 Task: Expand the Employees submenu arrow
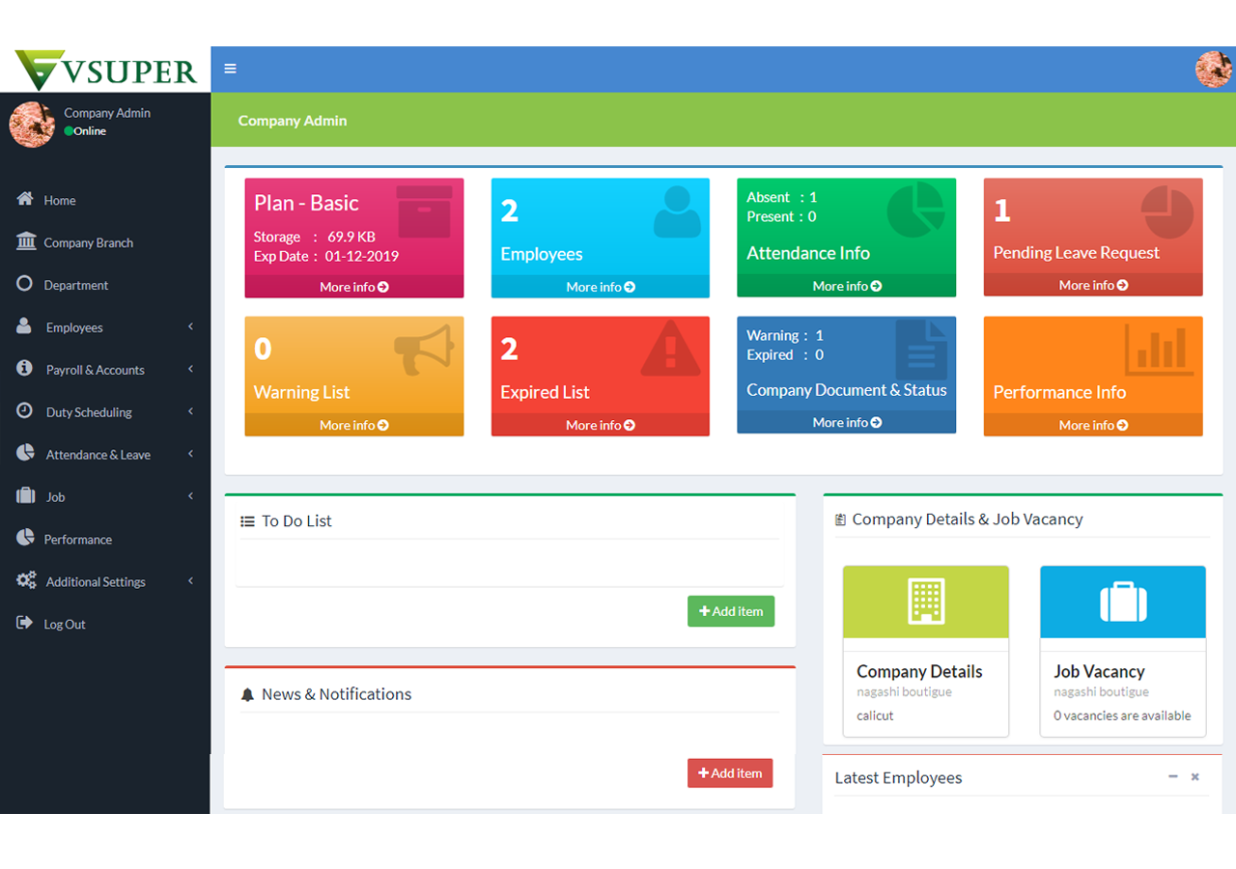coord(190,327)
